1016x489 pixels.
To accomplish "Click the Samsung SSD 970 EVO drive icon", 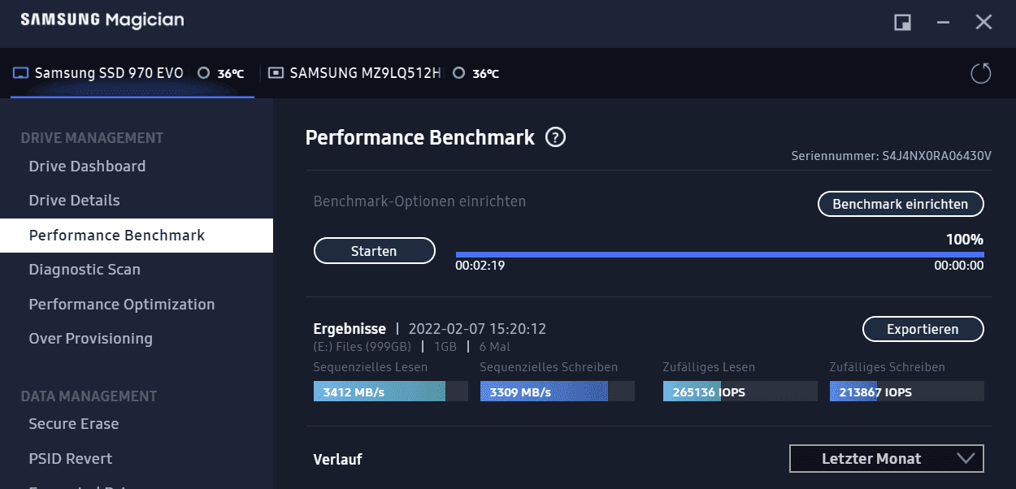I will coord(21,73).
